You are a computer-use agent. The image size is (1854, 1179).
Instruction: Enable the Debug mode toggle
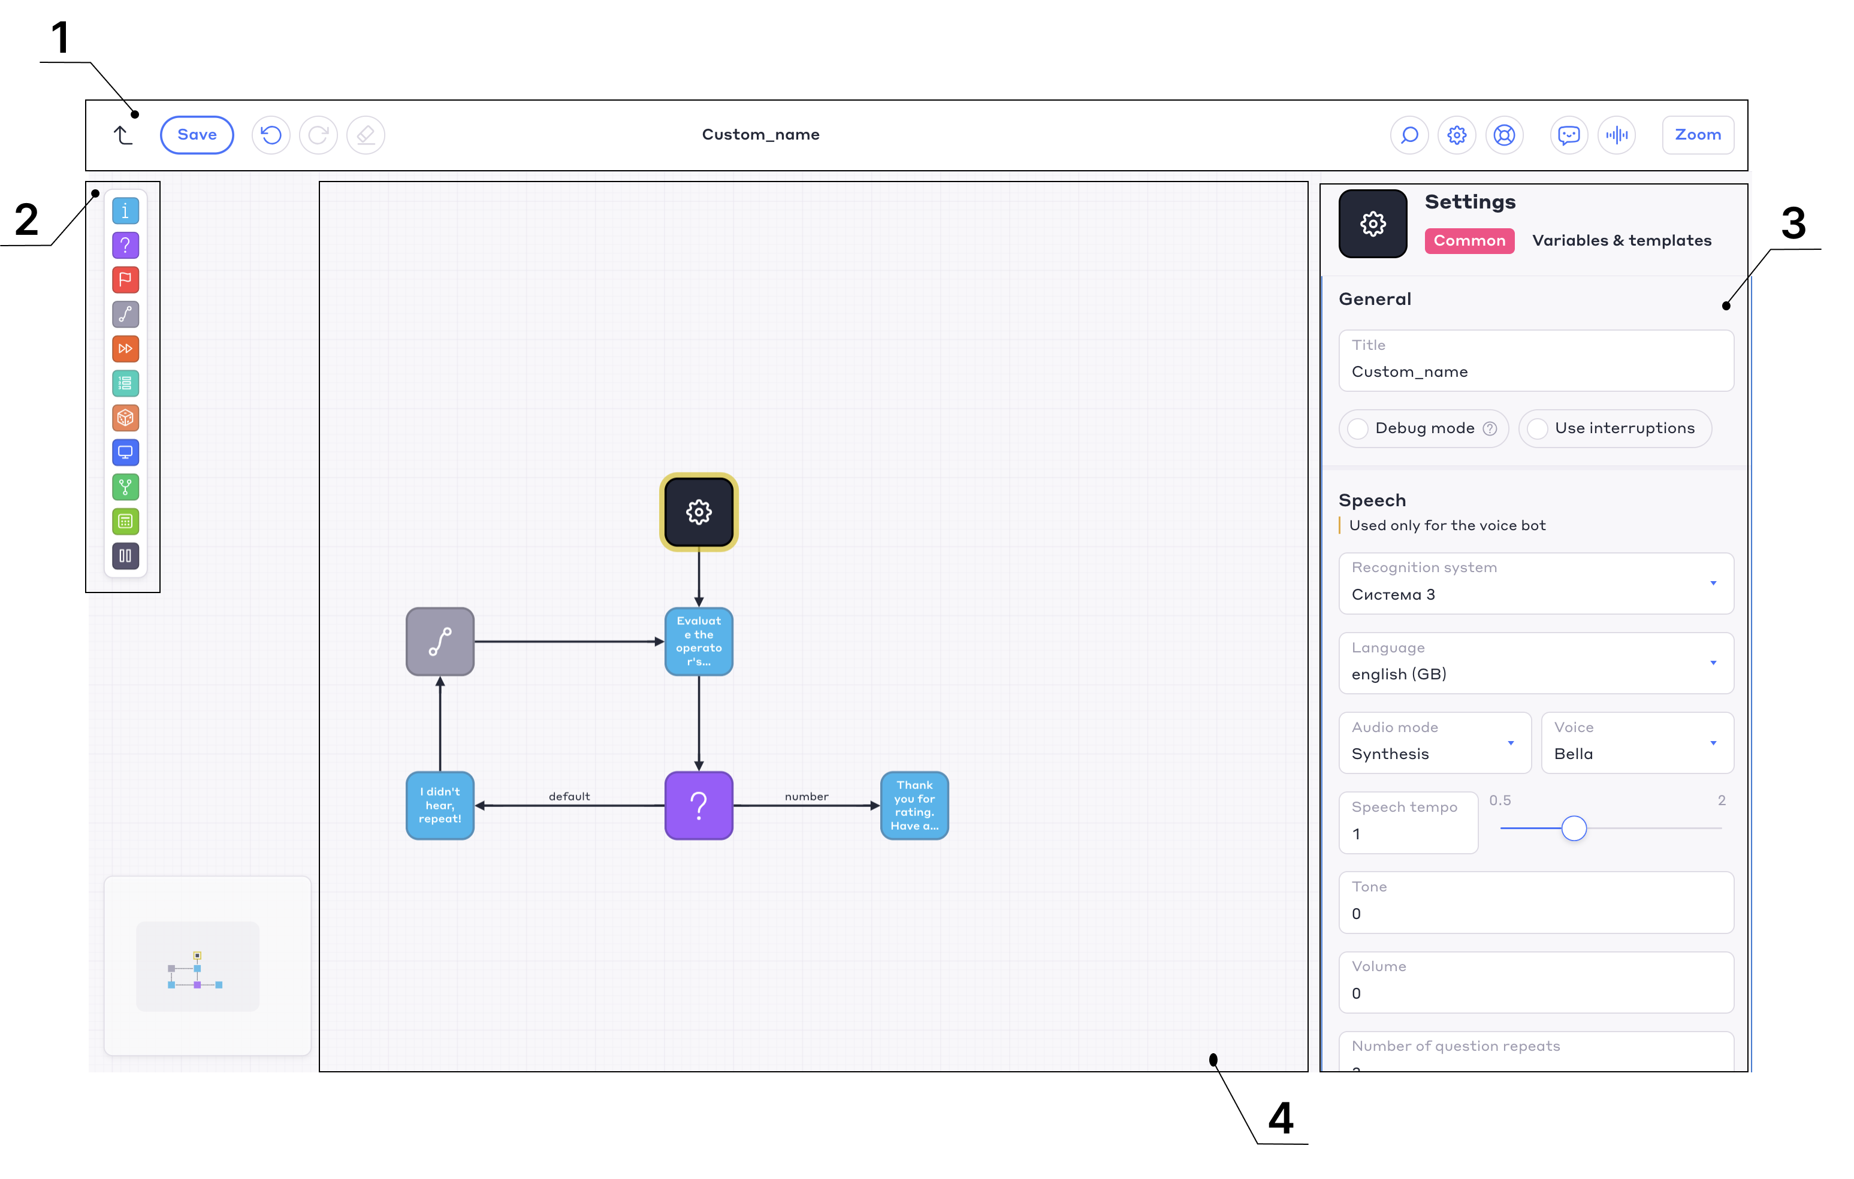point(1358,429)
